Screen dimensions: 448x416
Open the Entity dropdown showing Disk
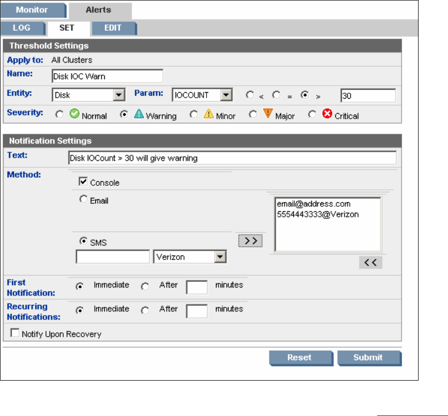(119, 95)
